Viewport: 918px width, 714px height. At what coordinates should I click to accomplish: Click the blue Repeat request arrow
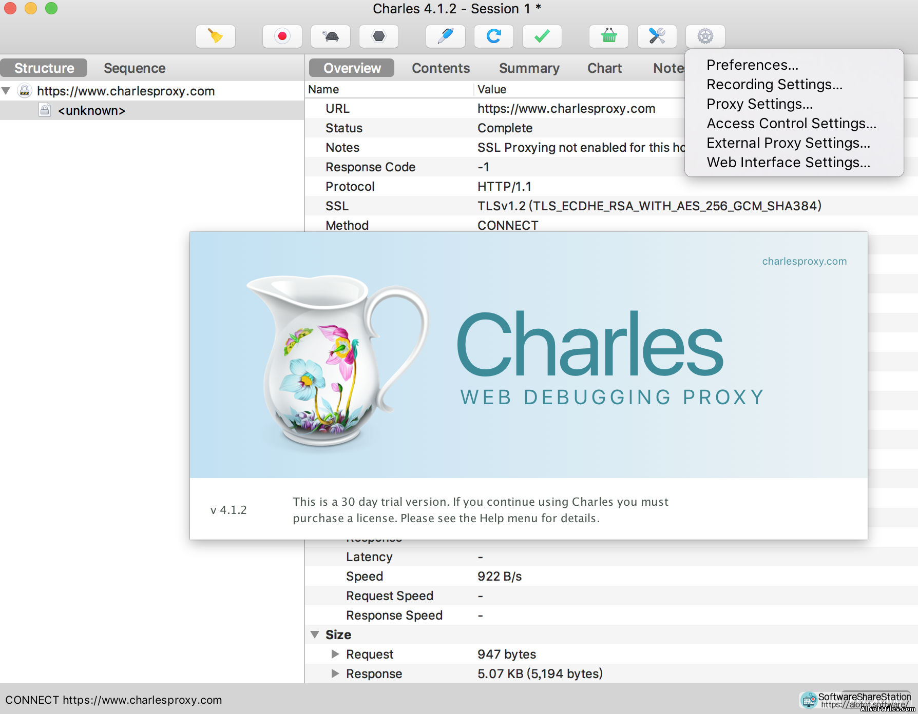[494, 36]
